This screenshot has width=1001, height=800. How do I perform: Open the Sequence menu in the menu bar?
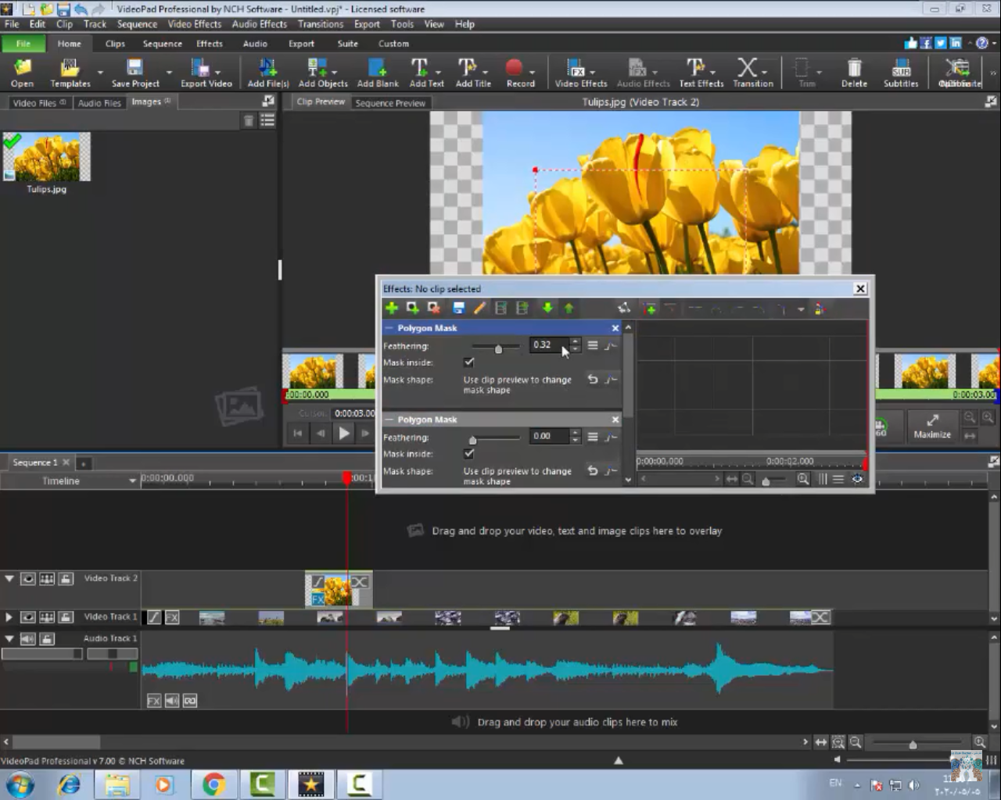(x=137, y=24)
